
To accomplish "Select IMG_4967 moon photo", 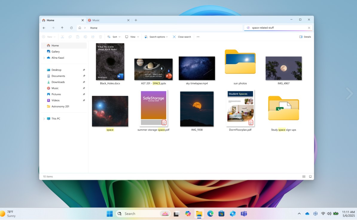I will (x=283, y=68).
